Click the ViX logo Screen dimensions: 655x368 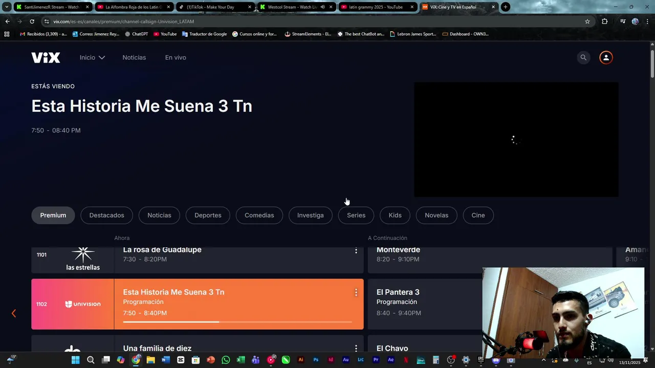(x=46, y=58)
